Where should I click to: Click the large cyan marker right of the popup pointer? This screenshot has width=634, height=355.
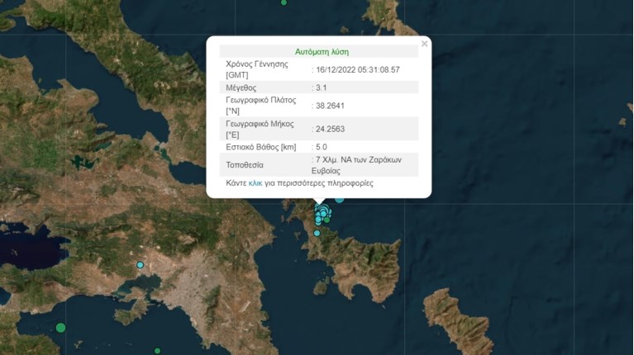click(x=339, y=199)
